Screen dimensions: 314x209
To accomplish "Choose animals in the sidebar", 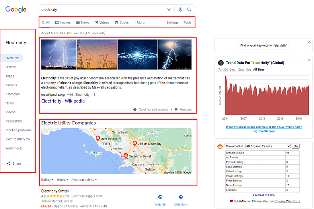I will click(11, 85).
